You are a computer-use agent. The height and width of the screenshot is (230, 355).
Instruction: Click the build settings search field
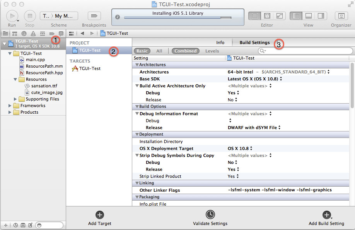[306, 51]
